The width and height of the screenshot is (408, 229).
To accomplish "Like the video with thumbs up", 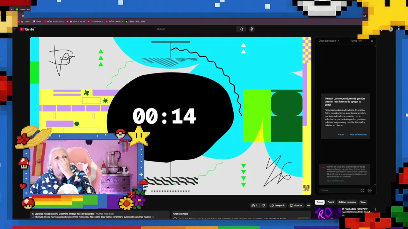I will 254,205.
